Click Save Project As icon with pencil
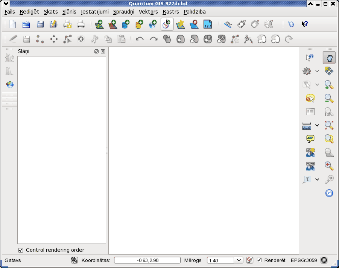Image resolution: width=339 pixels, height=268 pixels. point(53,24)
